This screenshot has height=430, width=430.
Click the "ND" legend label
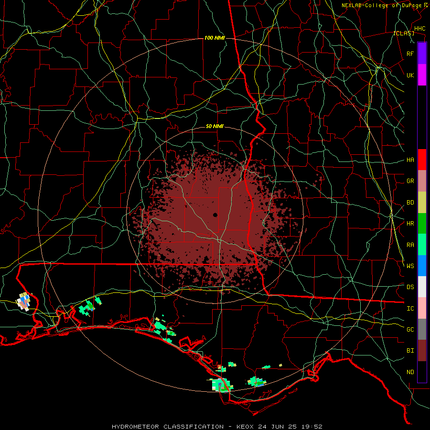click(x=410, y=372)
